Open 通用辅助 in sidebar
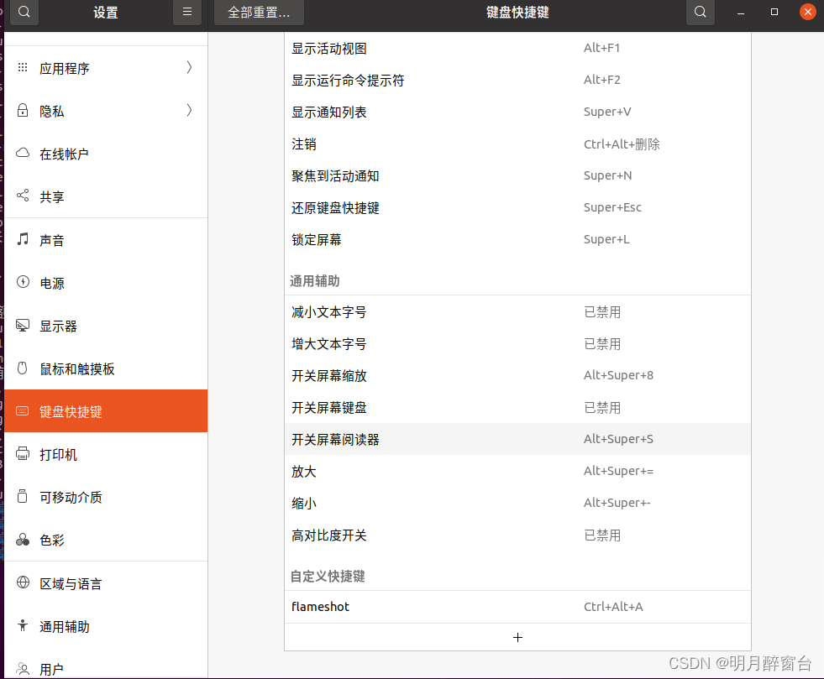 pos(106,626)
